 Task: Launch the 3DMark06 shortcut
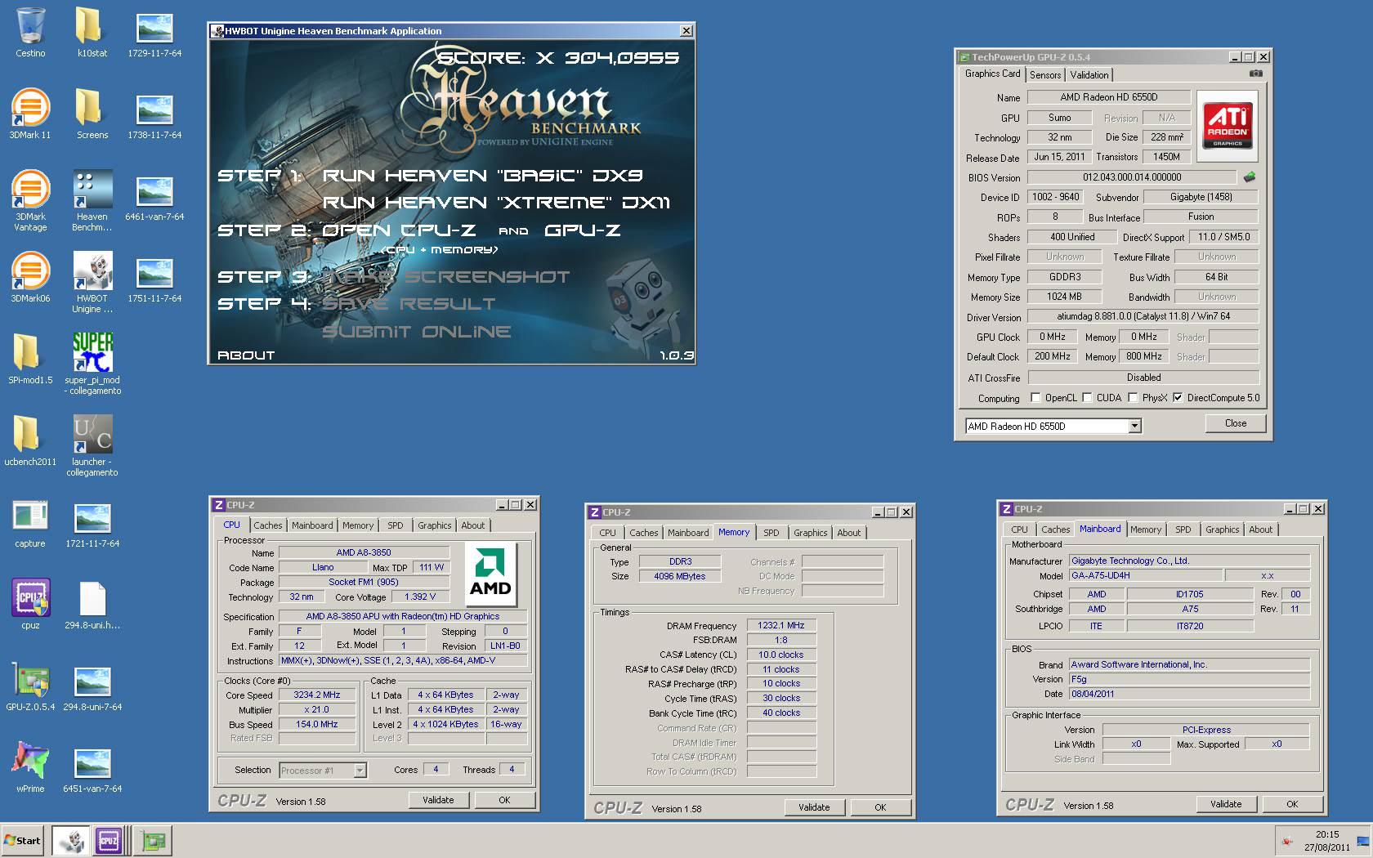coord(30,278)
